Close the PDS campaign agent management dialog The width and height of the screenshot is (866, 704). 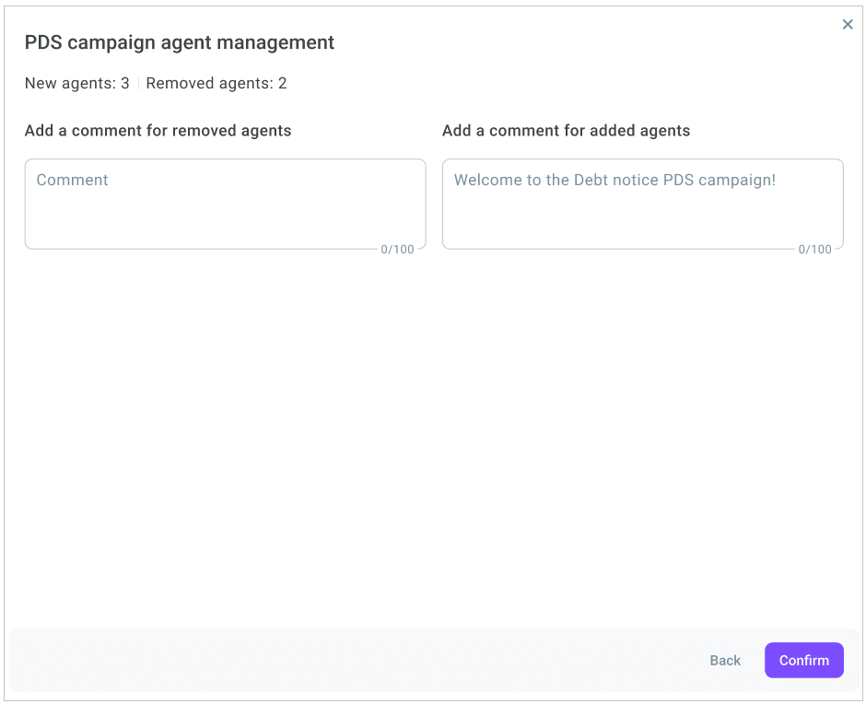tap(848, 24)
